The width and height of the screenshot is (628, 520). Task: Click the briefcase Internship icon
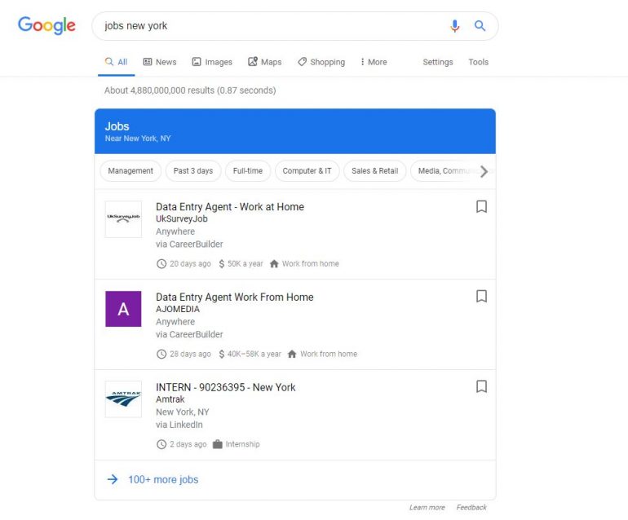pos(218,444)
